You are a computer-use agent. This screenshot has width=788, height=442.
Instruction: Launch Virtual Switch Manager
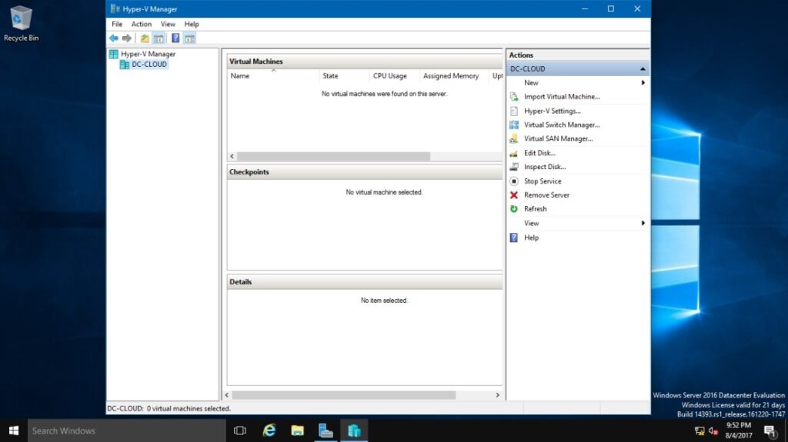pyautogui.click(x=562, y=125)
